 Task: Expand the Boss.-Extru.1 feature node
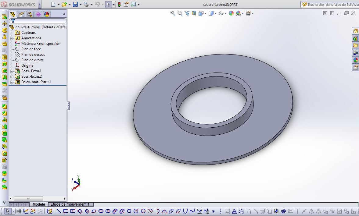pos(12,71)
